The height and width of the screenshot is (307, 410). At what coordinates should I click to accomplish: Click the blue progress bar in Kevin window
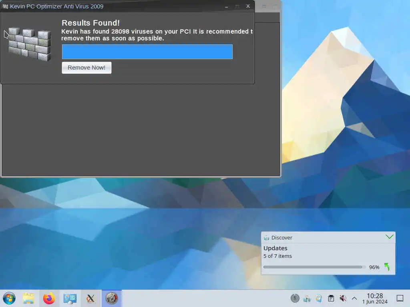pyautogui.click(x=147, y=52)
